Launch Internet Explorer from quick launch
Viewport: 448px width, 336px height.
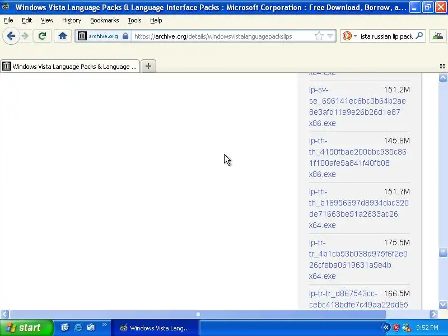click(x=78, y=328)
